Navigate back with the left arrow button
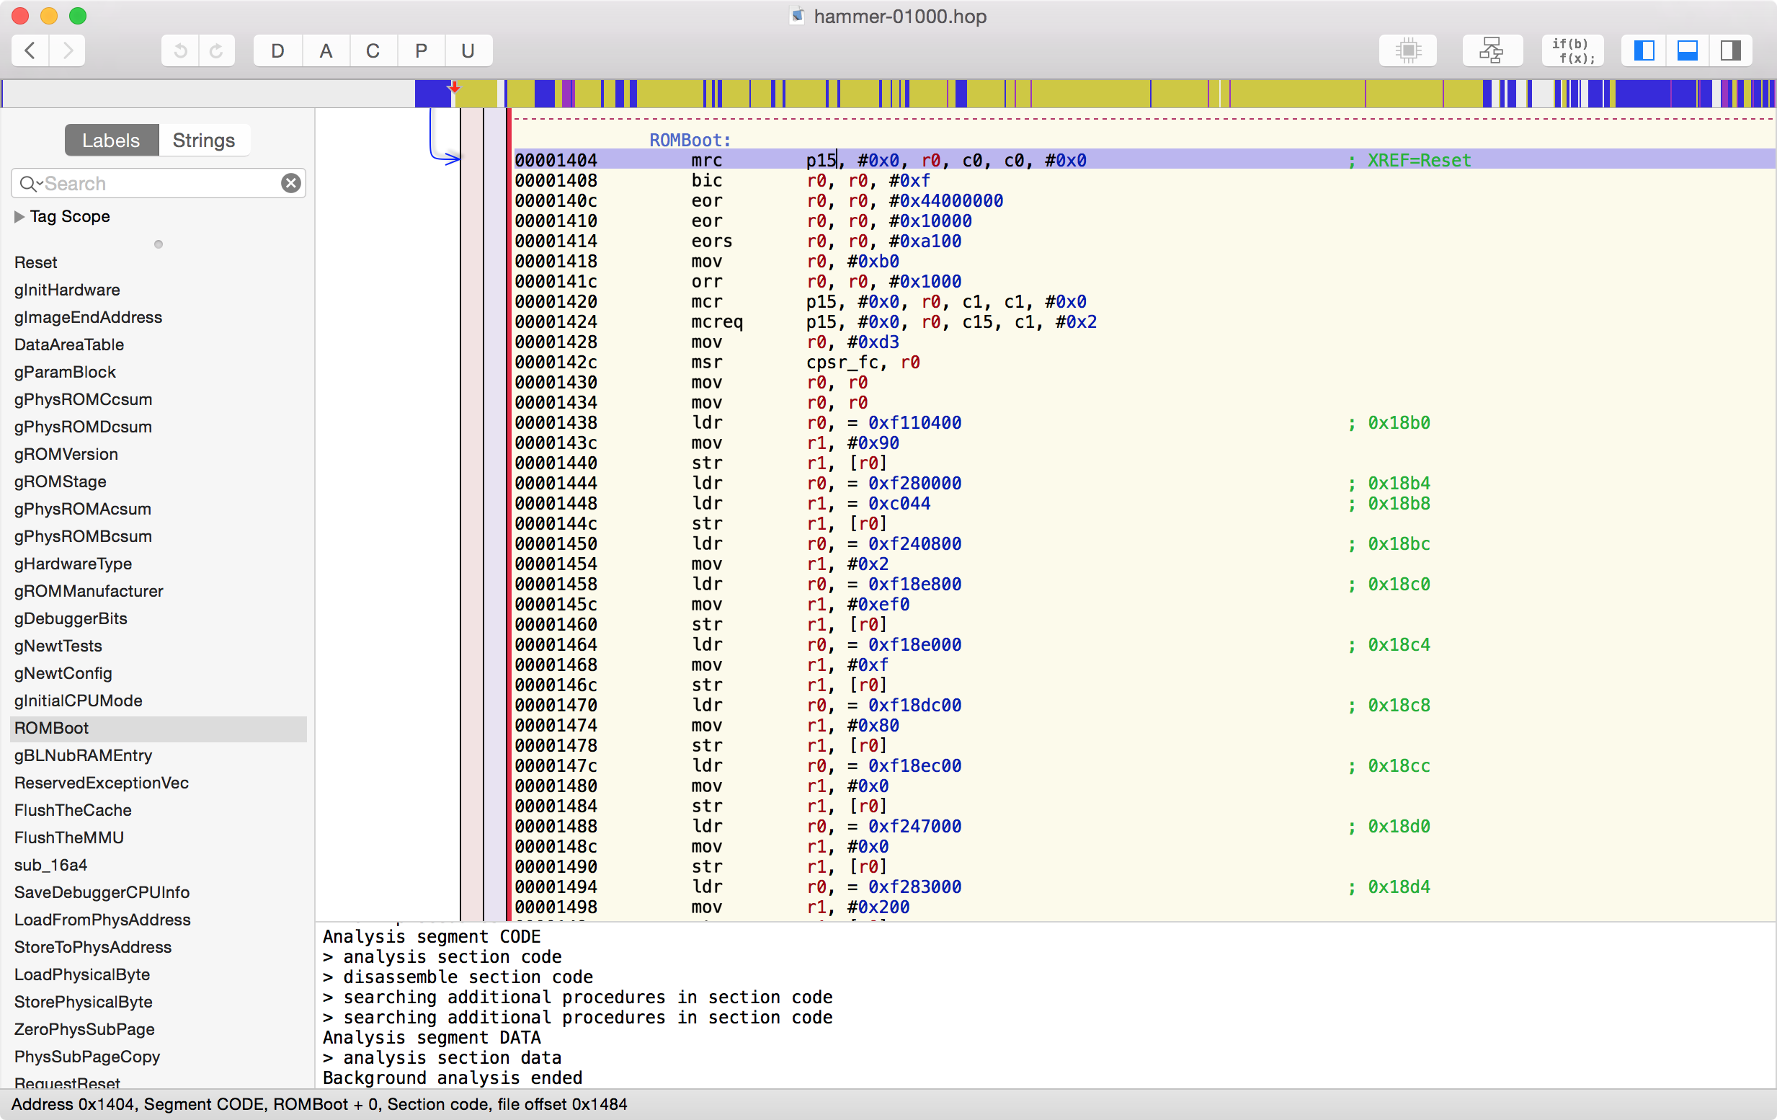Screen dimensions: 1777x1120 point(30,50)
